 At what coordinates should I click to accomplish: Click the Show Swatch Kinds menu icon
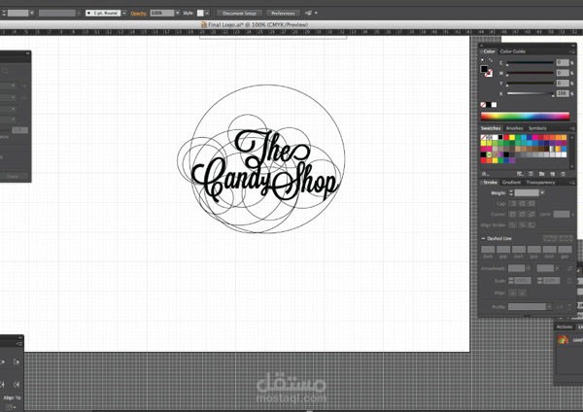pyautogui.click(x=520, y=174)
